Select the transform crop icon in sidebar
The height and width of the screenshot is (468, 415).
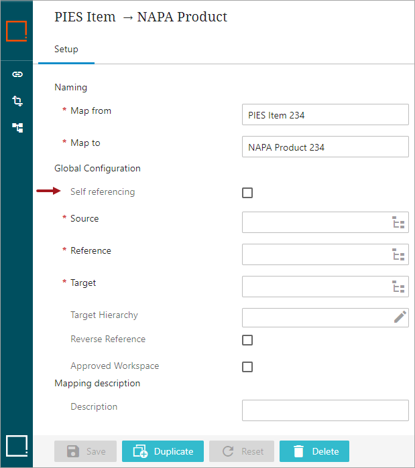(x=17, y=101)
